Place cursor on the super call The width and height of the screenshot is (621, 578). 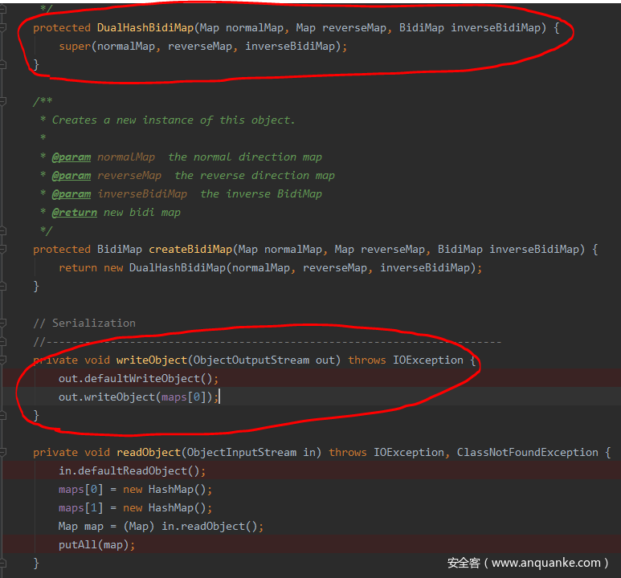pyautogui.click(x=75, y=47)
